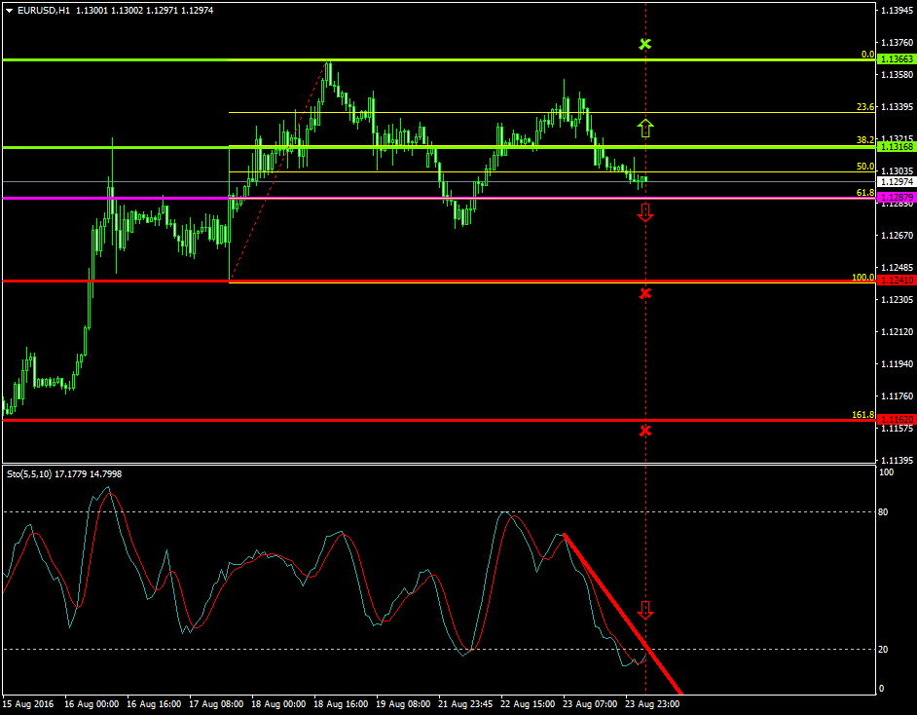Open the EURUSD,H1 chart menu triangle

pyautogui.click(x=9, y=10)
